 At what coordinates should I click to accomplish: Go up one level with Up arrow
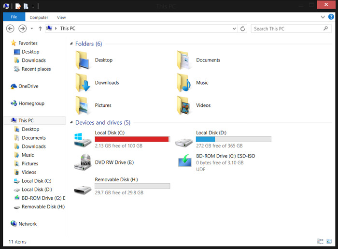(x=40, y=29)
